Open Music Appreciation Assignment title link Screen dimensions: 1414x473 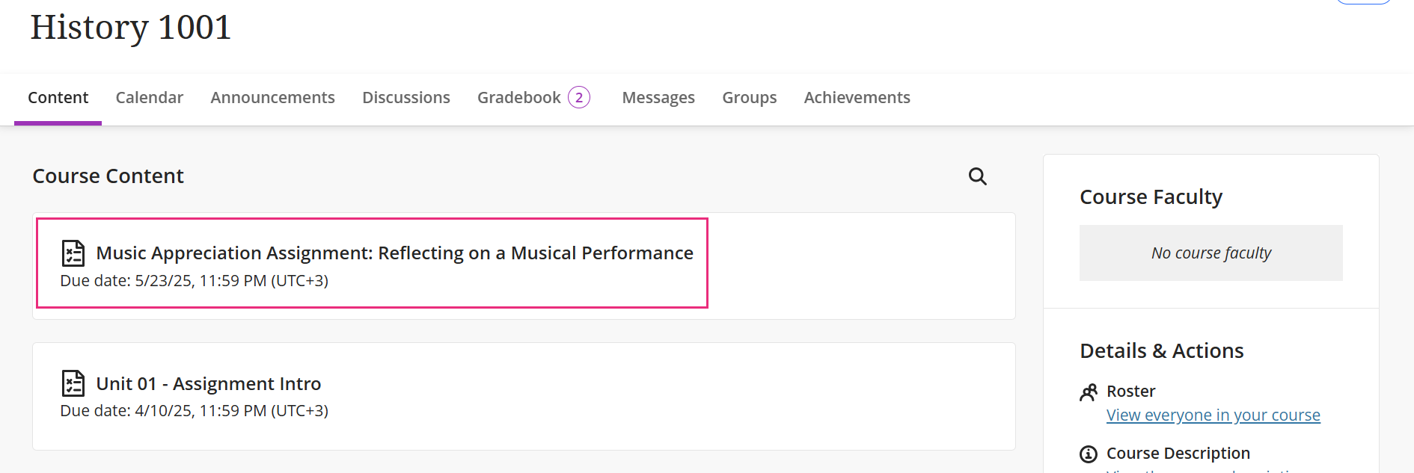(394, 253)
